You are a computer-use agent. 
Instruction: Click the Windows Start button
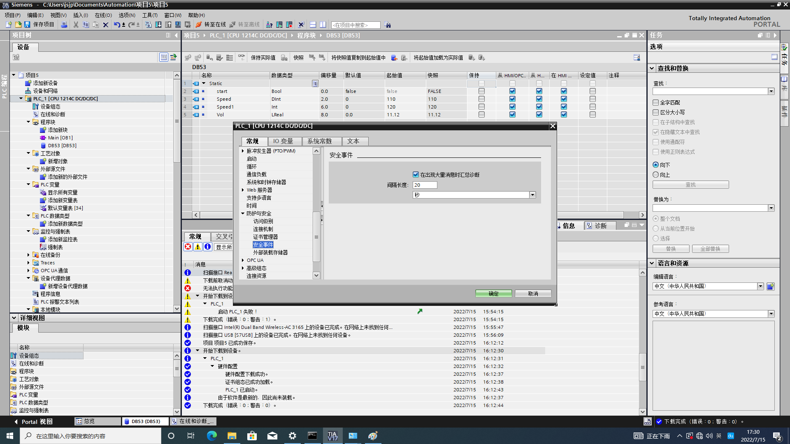pyautogui.click(x=10, y=436)
